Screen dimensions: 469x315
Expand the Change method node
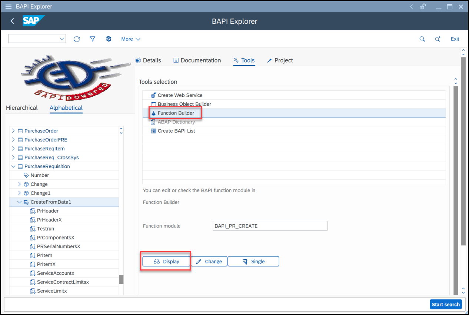(x=20, y=184)
